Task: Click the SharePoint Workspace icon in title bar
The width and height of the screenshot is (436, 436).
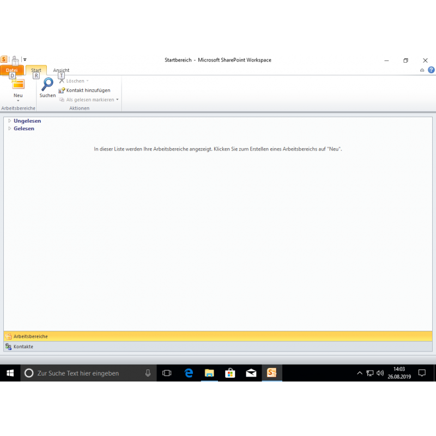Action: tap(4, 59)
